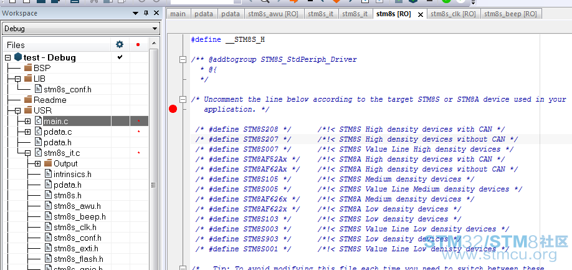Expand the pdata.c node

click(x=27, y=132)
